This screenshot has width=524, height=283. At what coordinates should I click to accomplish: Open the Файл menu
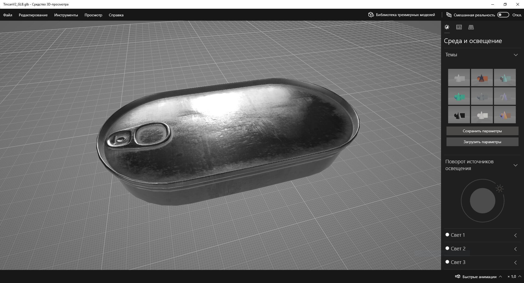pos(8,15)
